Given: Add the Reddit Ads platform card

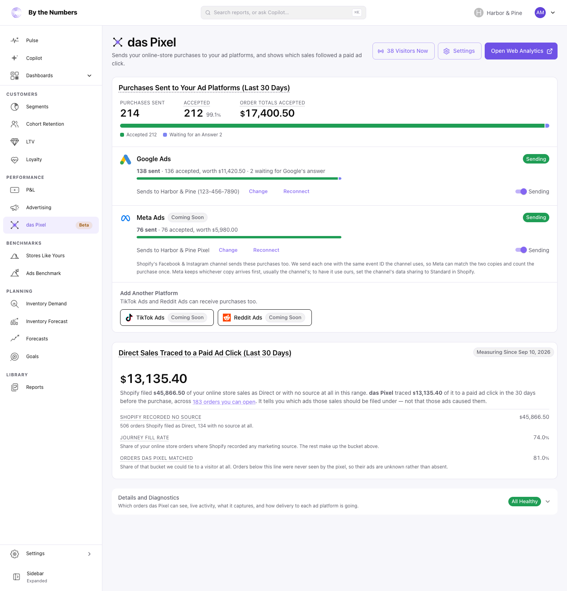Looking at the screenshot, I should point(265,318).
